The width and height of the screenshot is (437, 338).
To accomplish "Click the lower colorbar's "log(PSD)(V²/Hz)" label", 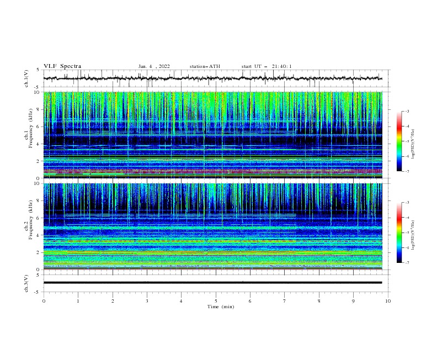I will pos(413,235).
